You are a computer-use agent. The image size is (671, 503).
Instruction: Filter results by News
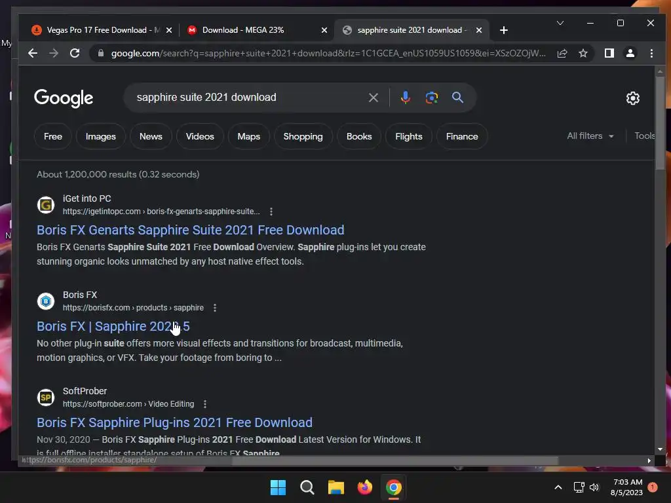(151, 136)
